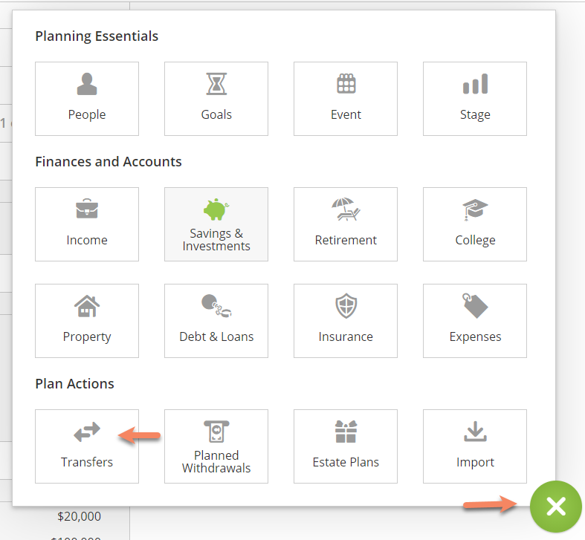This screenshot has width=585, height=540.
Task: Open the People tile
Action: click(x=87, y=99)
